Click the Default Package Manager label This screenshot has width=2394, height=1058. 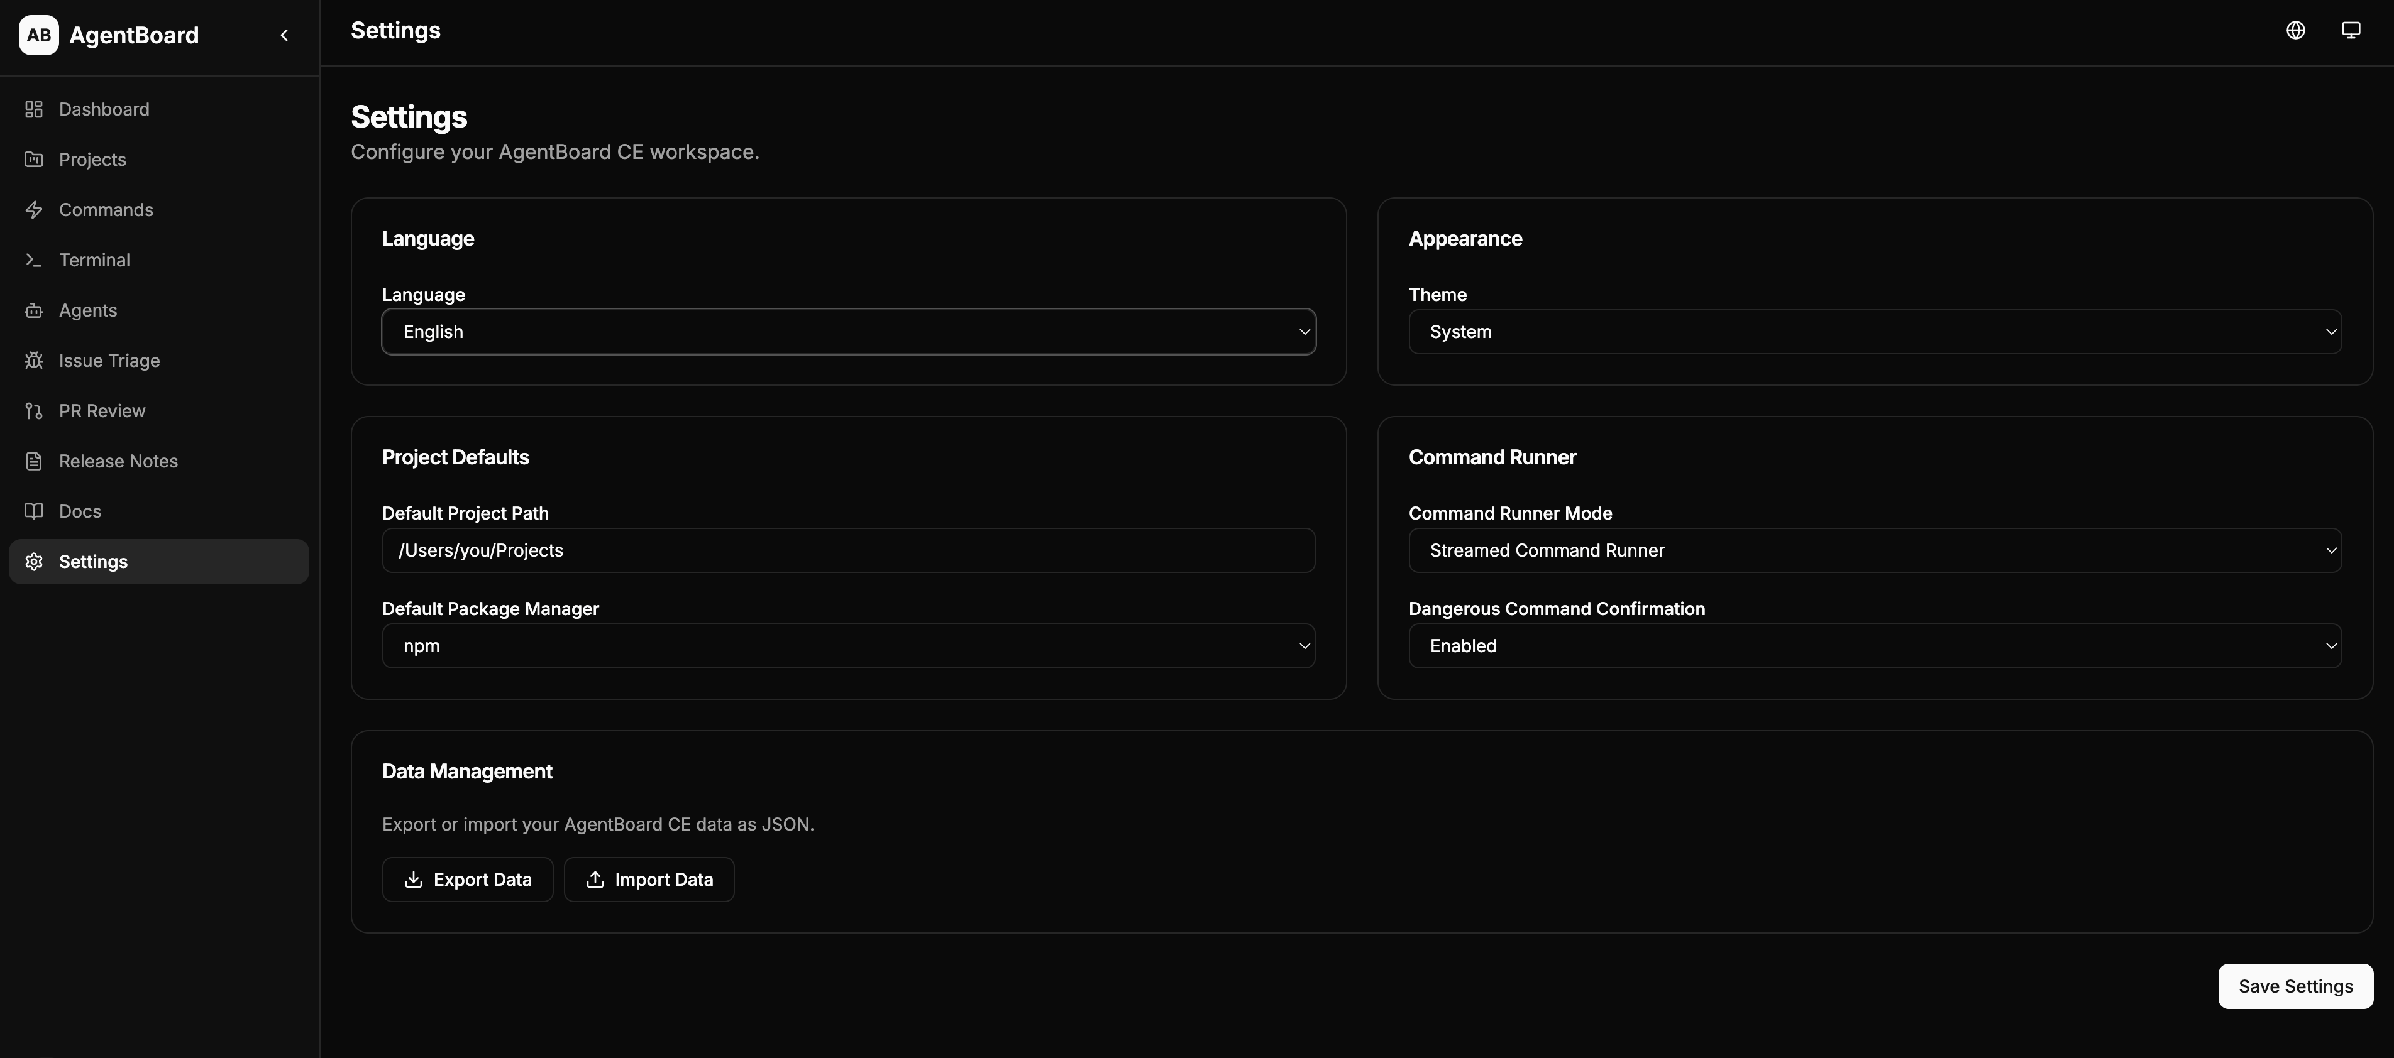coord(491,609)
